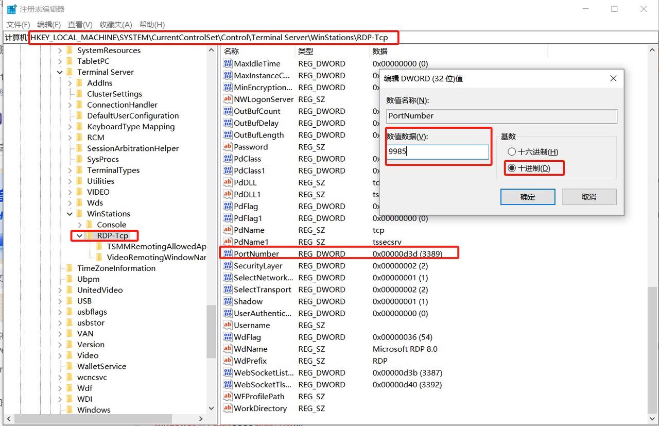The width and height of the screenshot is (659, 426).
Task: Open the 收藏夹(A) favorites menu
Action: (x=116, y=25)
